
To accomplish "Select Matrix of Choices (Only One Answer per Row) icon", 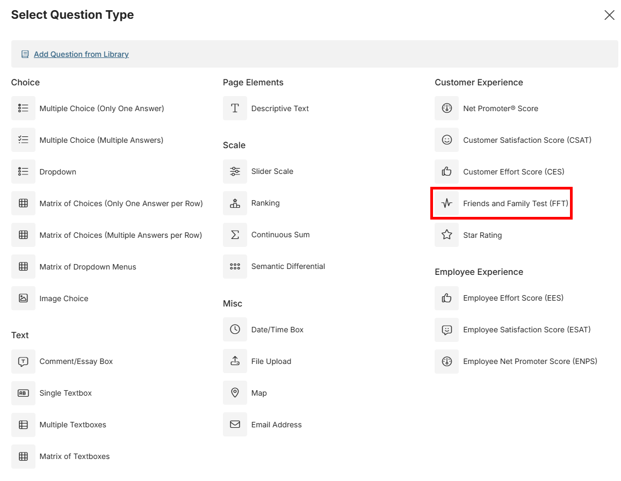I will click(x=23, y=203).
